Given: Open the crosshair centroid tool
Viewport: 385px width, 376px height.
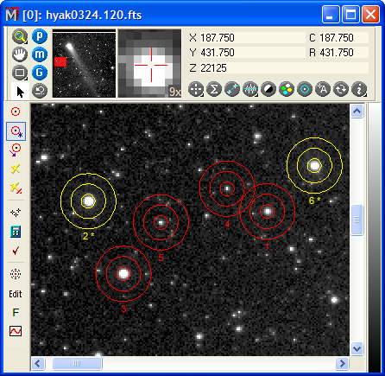Looking at the screenshot, I should click(x=196, y=89).
